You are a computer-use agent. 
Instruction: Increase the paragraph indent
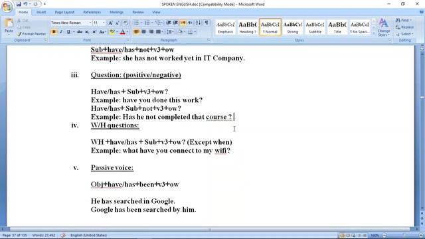pyautogui.click(x=175, y=23)
